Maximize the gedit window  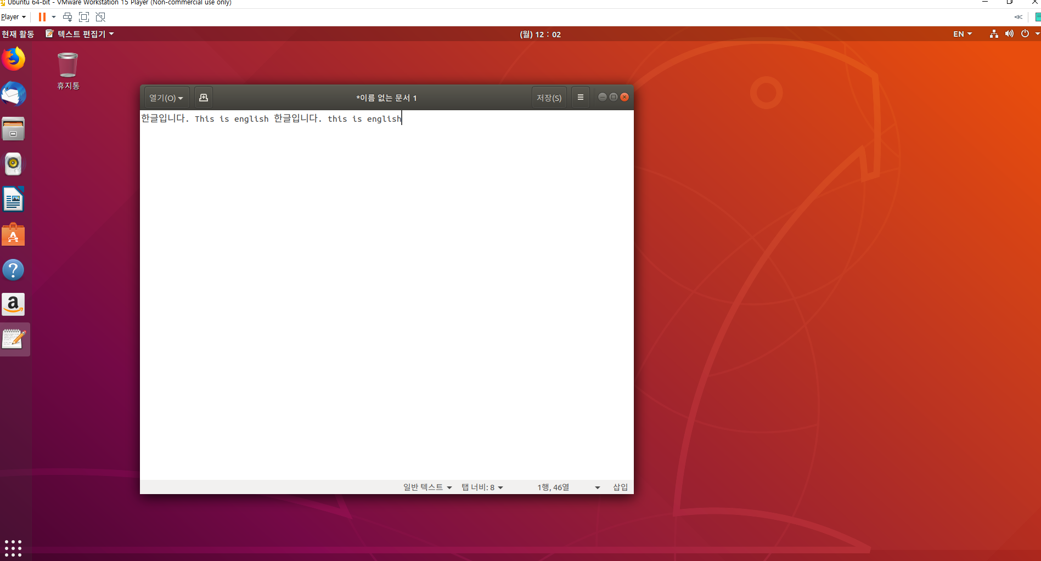[614, 97]
